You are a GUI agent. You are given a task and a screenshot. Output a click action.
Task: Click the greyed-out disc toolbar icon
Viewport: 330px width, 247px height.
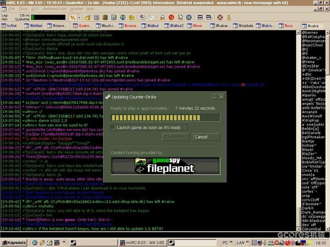(x=151, y=17)
